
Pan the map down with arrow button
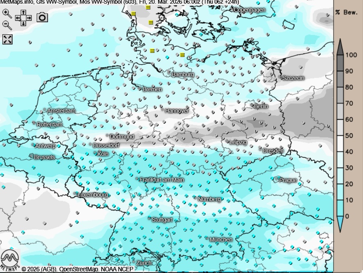(23, 23)
